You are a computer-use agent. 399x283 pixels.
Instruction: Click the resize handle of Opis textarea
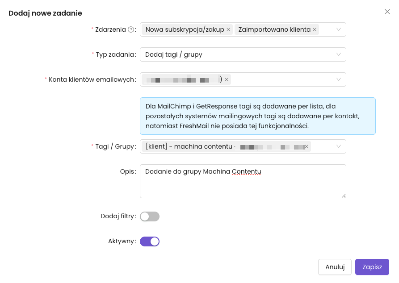click(x=344, y=196)
